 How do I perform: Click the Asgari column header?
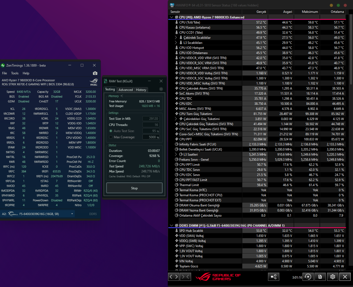click(x=281, y=12)
